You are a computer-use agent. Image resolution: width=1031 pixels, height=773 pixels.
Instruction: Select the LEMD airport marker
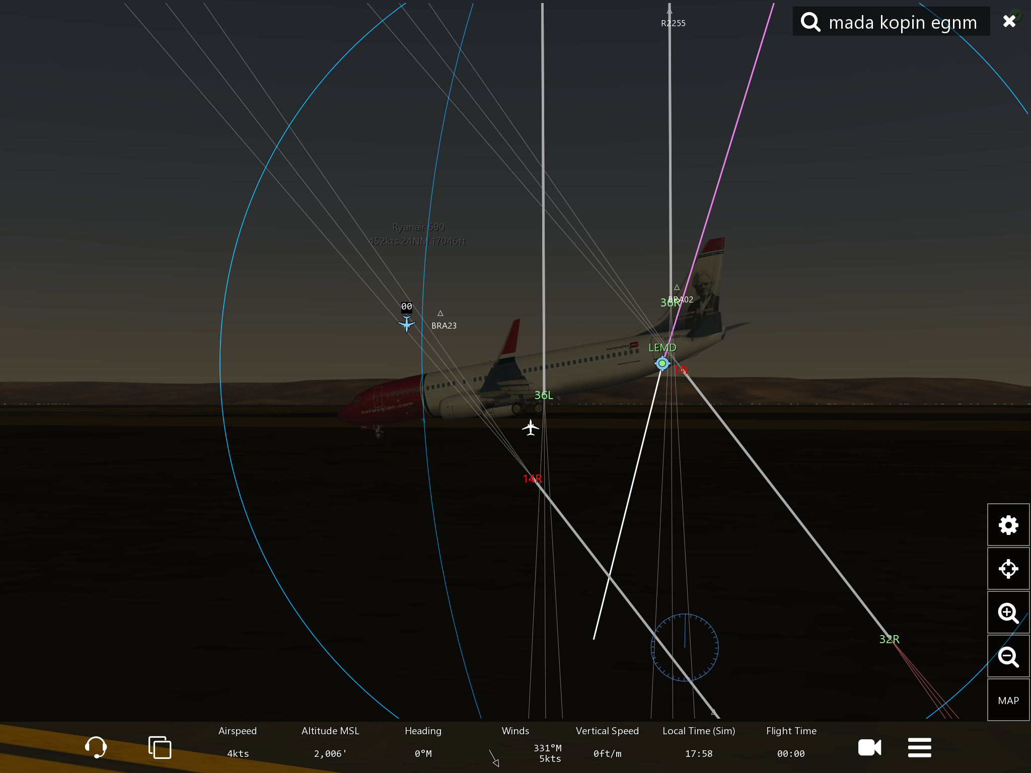coord(662,363)
